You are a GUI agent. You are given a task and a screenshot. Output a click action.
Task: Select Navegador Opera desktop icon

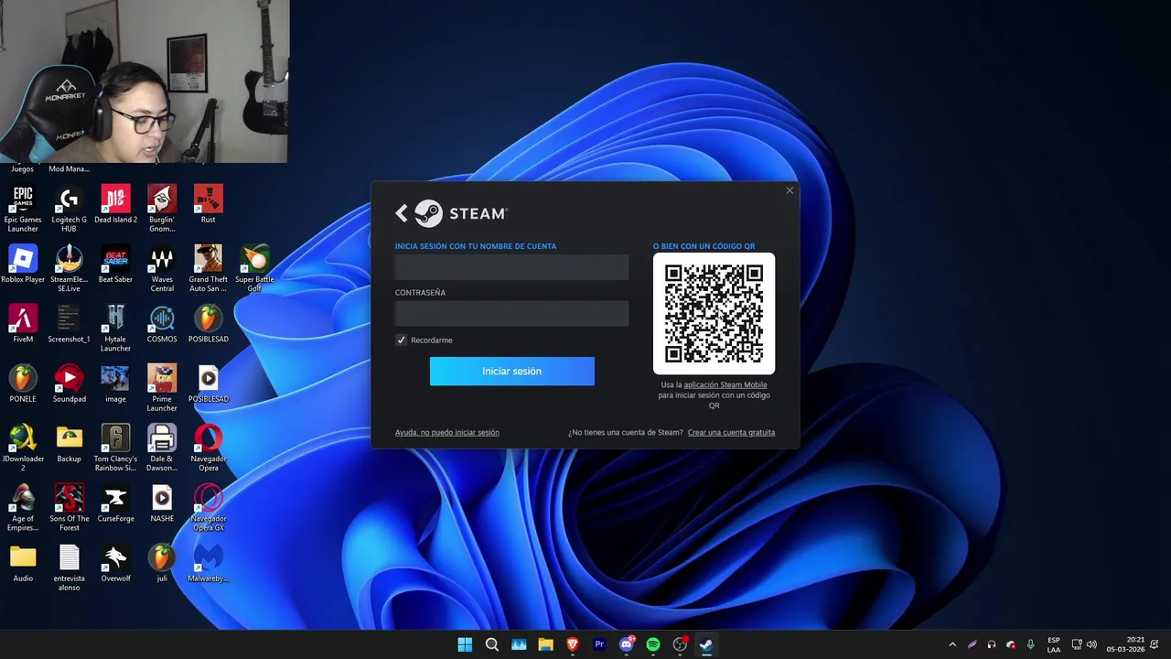click(x=209, y=448)
